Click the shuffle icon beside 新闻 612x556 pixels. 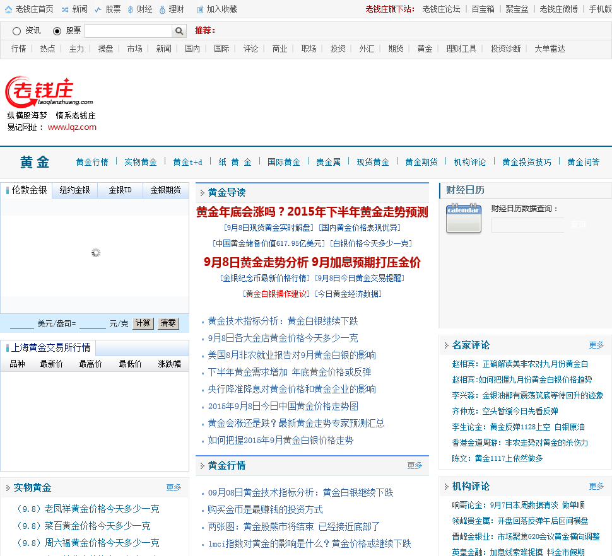click(x=65, y=9)
